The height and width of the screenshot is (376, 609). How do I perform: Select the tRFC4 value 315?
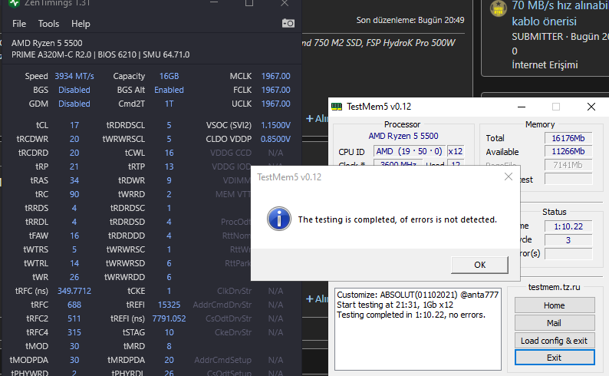[x=74, y=332]
